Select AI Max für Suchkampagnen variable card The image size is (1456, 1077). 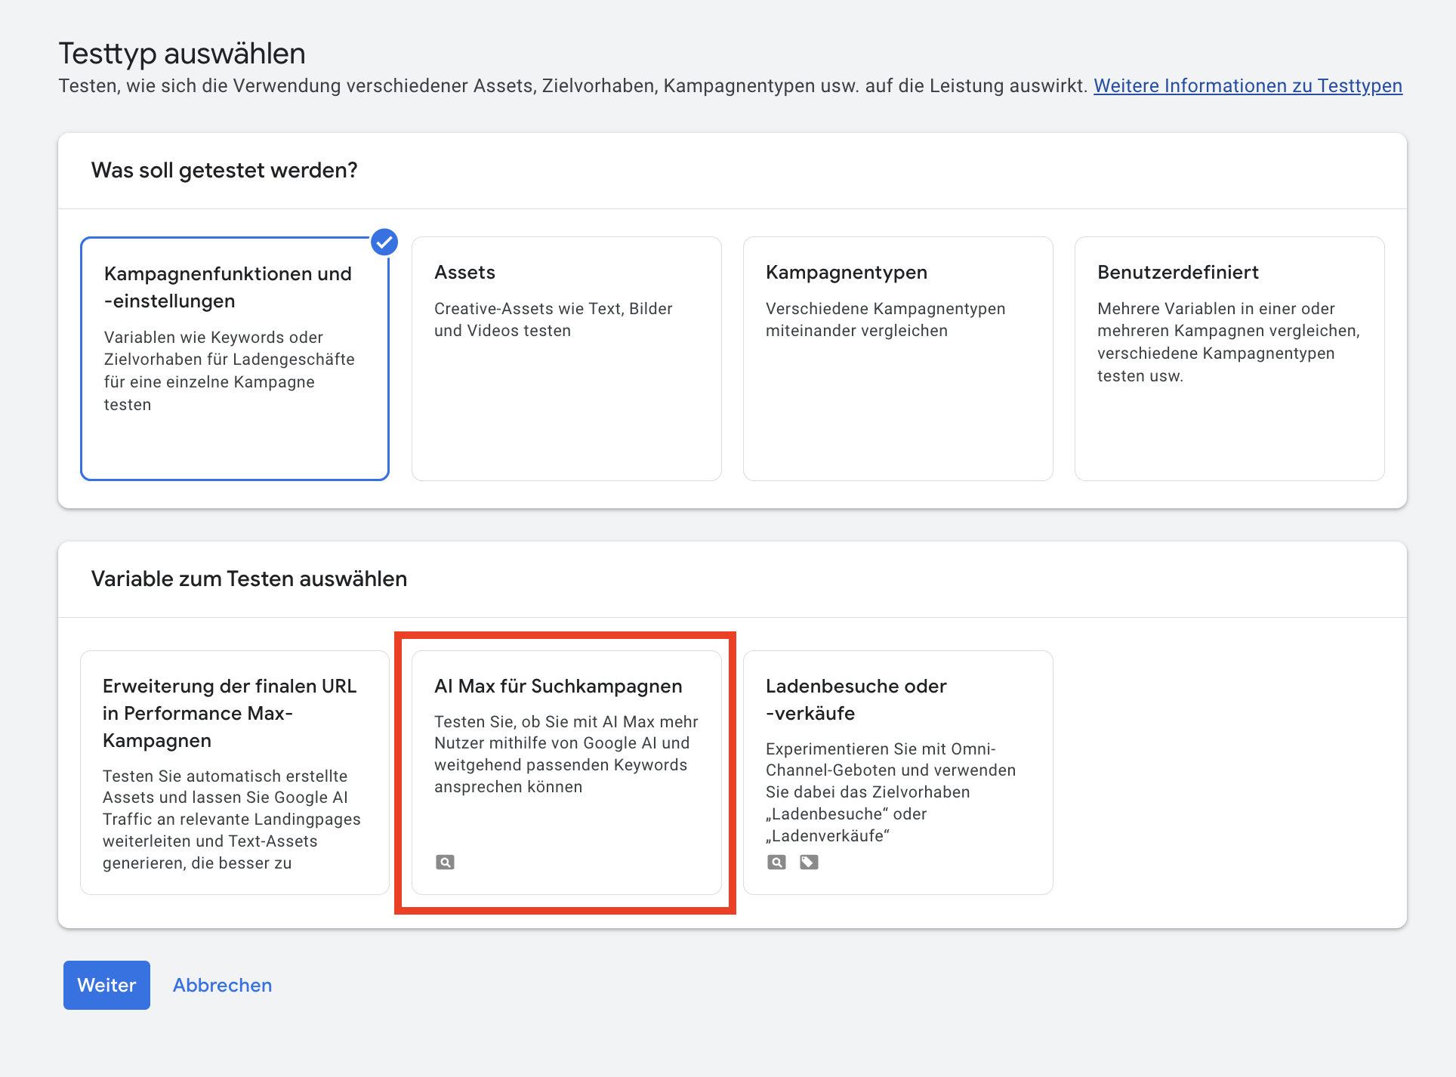tap(566, 773)
